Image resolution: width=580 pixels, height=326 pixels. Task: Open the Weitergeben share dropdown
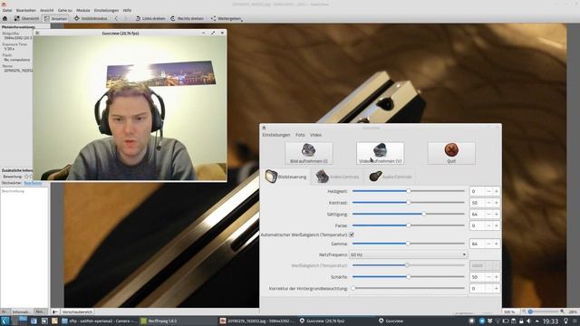(x=227, y=18)
